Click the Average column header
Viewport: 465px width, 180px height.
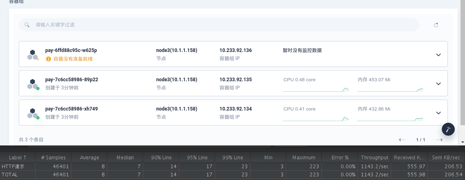(x=89, y=158)
